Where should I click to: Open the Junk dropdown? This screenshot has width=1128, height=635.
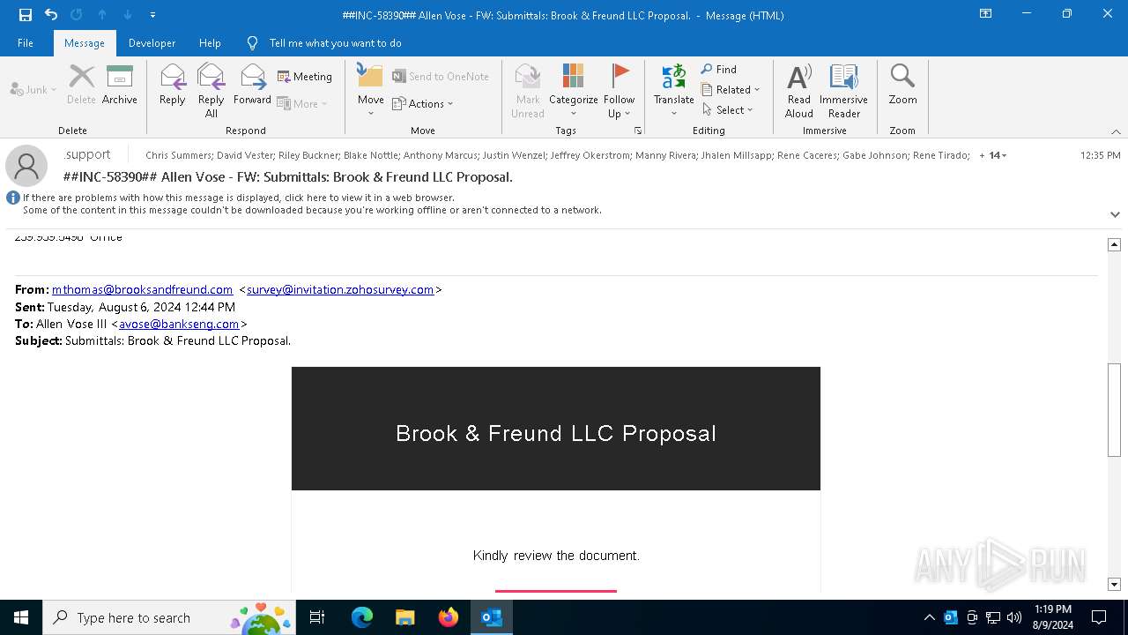[33, 89]
